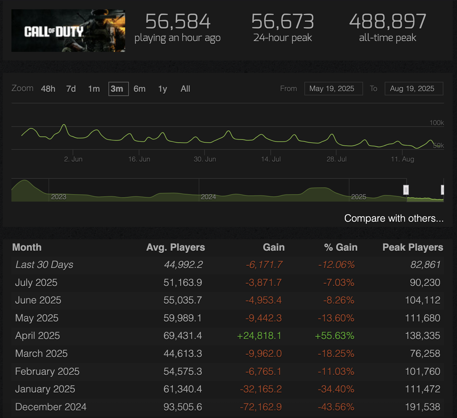The width and height of the screenshot is (457, 418).
Task: Click the 30. Jun chart axis label
Action: (x=205, y=159)
